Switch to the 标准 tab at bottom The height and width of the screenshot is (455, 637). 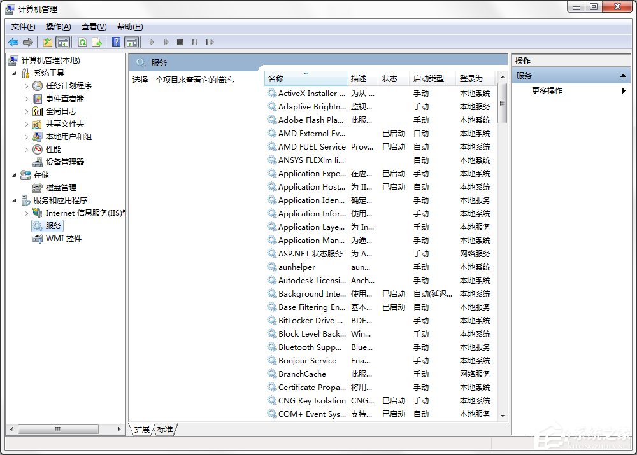coord(165,430)
